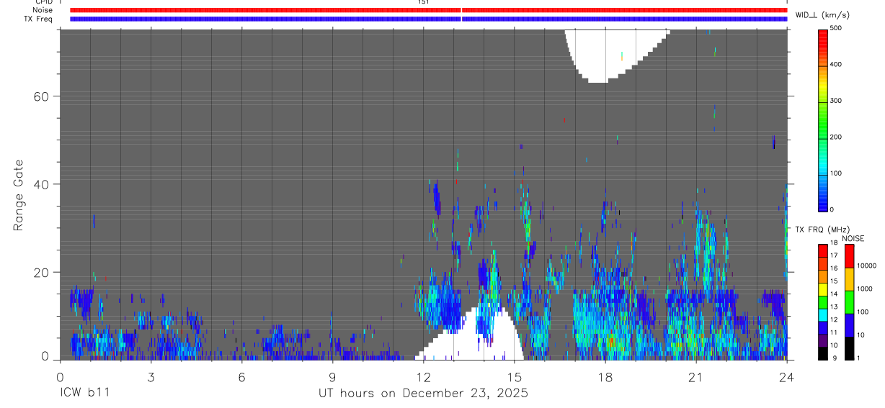Click the '500' tick on the width colorbar
This screenshot has height=408, width=885.
(x=836, y=28)
